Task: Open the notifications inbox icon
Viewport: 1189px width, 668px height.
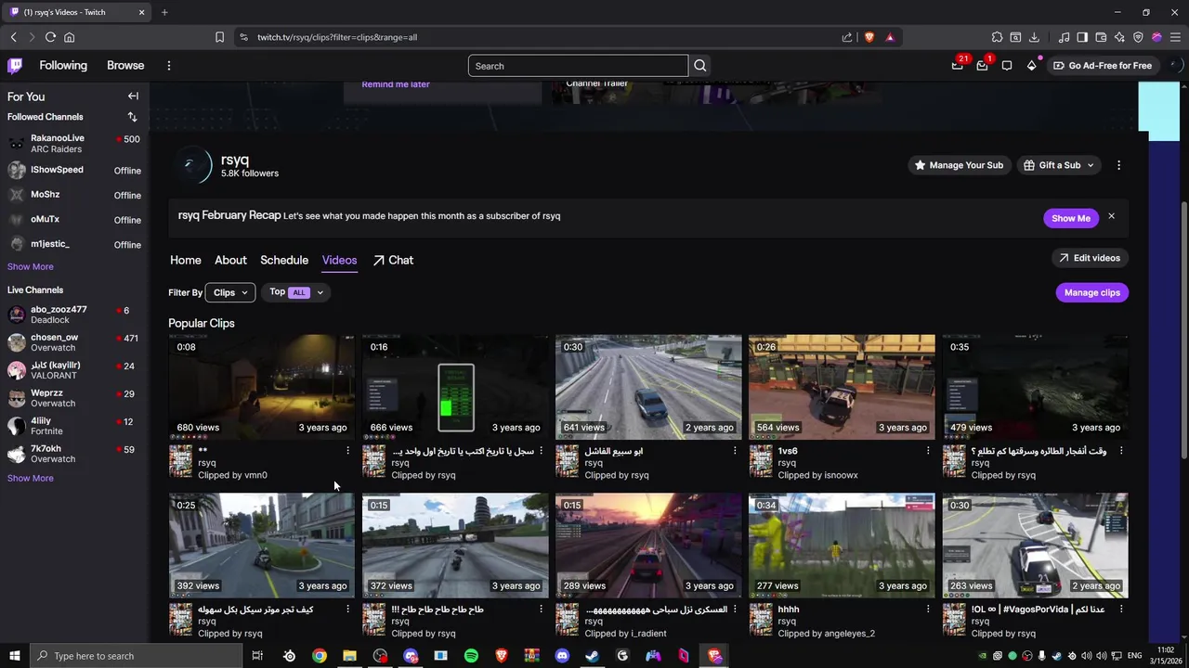Action: pyautogui.click(x=982, y=66)
